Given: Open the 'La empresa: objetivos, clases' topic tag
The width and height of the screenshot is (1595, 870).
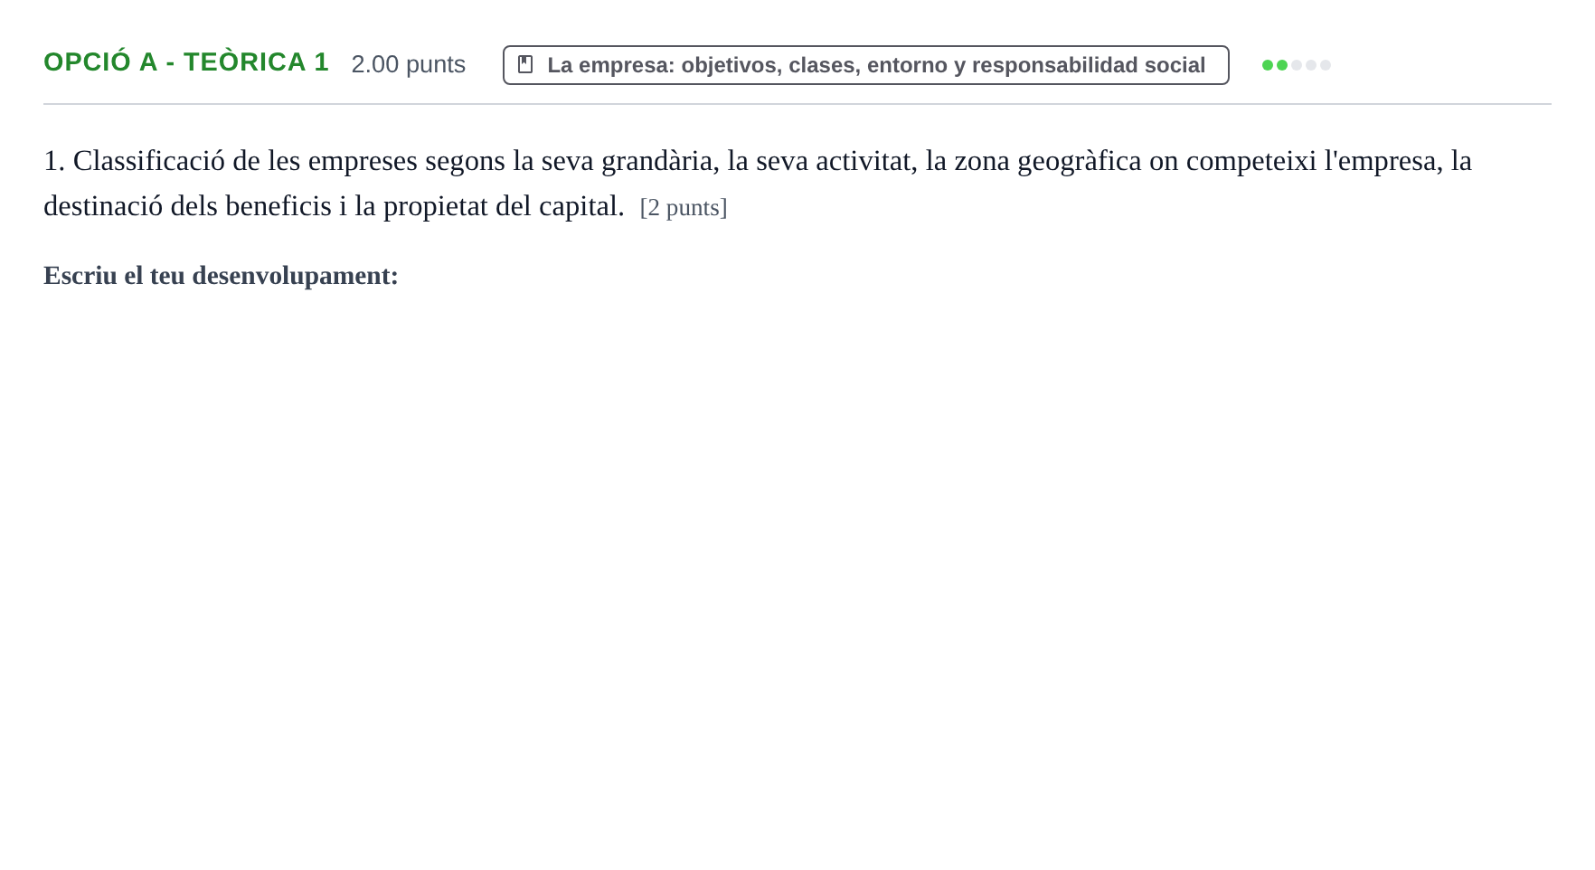Looking at the screenshot, I should tap(865, 65).
